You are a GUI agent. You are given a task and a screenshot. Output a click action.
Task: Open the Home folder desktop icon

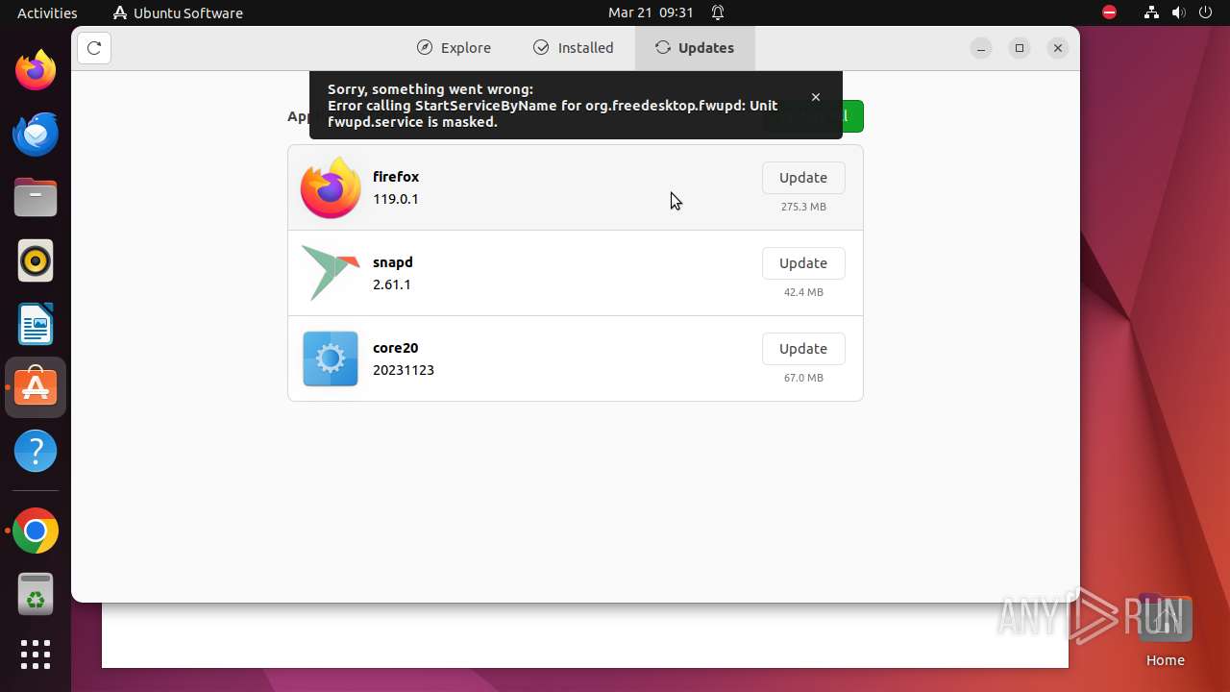[x=1165, y=631]
